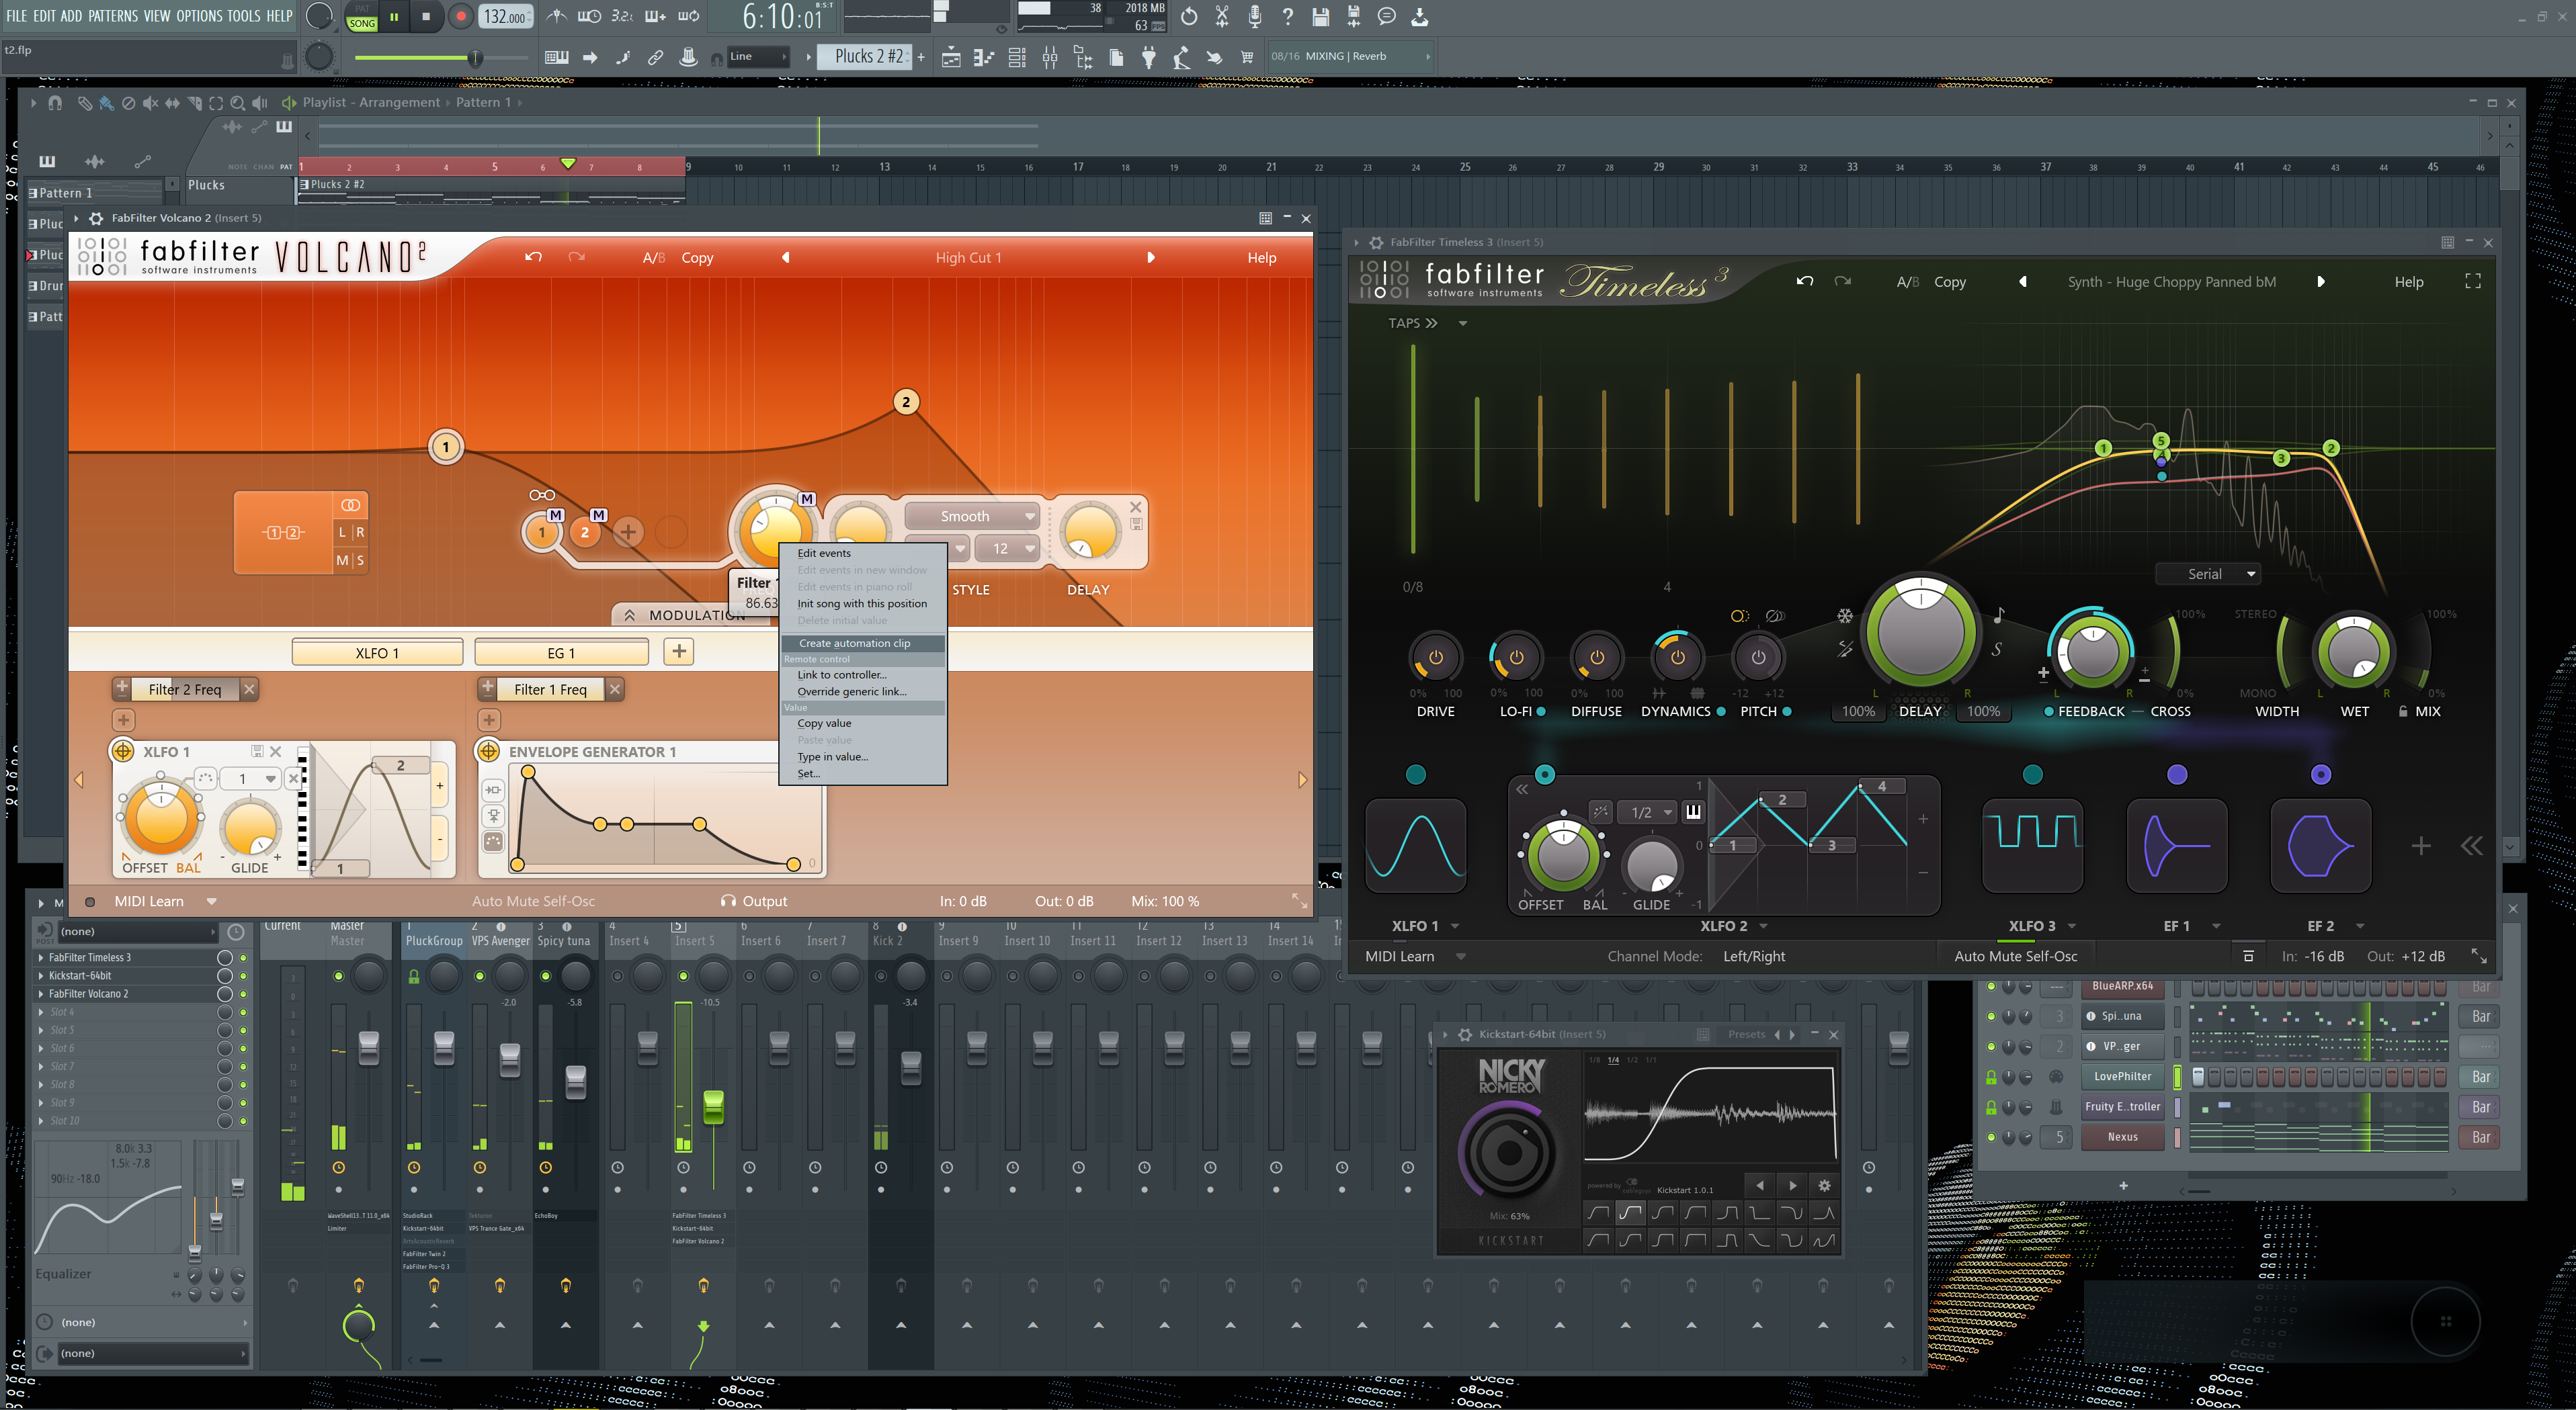Undo the last change in Volcano 2
2576x1410 pixels.
point(534,257)
